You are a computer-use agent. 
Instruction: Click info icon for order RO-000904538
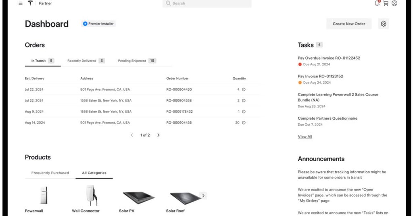click(244, 100)
